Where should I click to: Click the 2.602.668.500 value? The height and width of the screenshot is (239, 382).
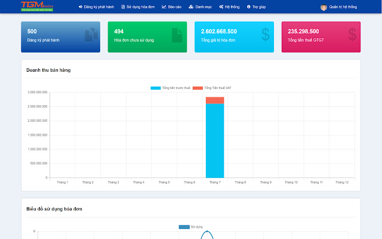point(219,32)
